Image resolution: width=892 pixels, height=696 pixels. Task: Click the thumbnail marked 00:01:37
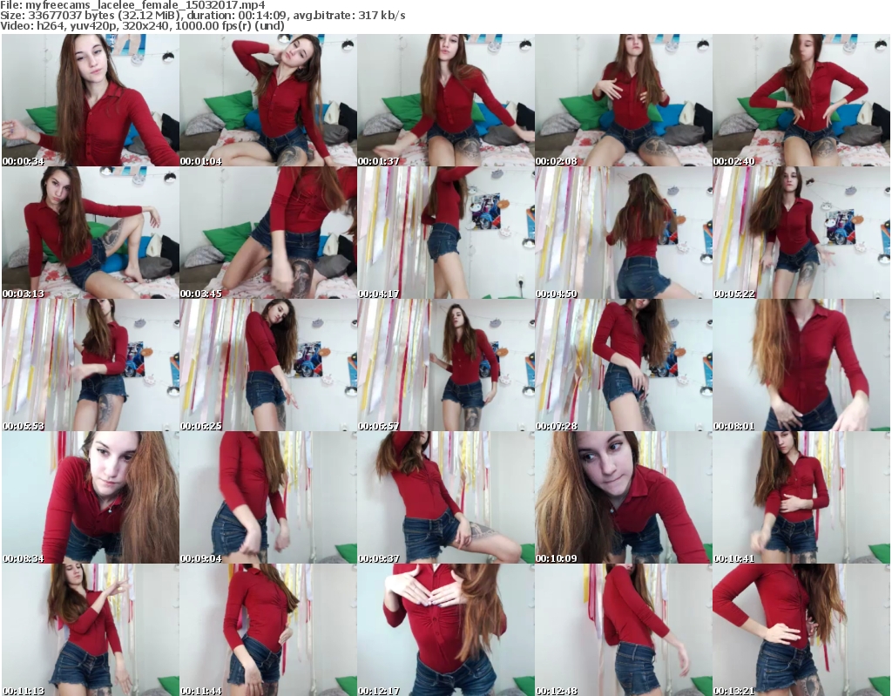pos(446,100)
